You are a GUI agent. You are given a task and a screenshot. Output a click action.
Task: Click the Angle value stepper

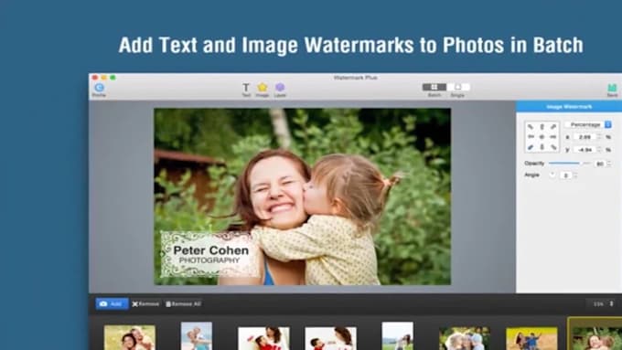(x=575, y=175)
